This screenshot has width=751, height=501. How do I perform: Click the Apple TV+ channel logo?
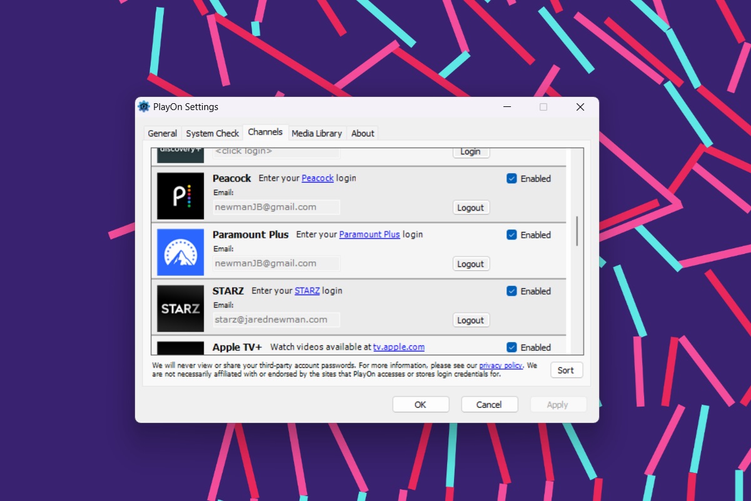coord(181,348)
